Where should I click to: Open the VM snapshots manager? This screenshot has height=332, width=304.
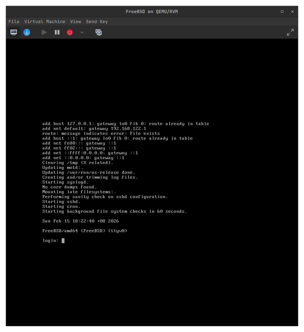click(x=98, y=32)
